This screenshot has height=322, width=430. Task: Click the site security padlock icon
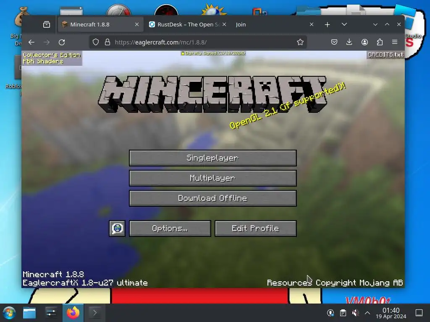107,42
